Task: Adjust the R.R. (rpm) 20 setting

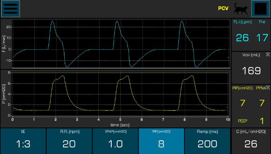Action: [x=69, y=141]
